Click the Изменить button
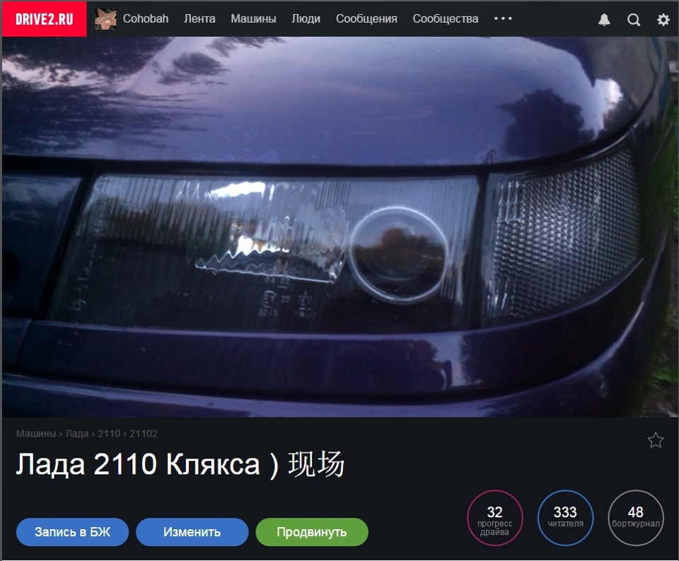The image size is (679, 561). tap(192, 531)
